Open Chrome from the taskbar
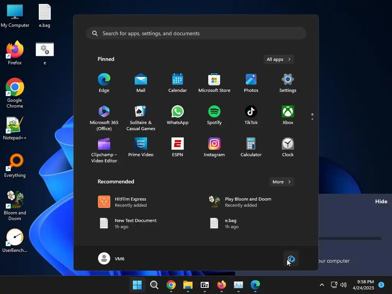 [x=171, y=285]
